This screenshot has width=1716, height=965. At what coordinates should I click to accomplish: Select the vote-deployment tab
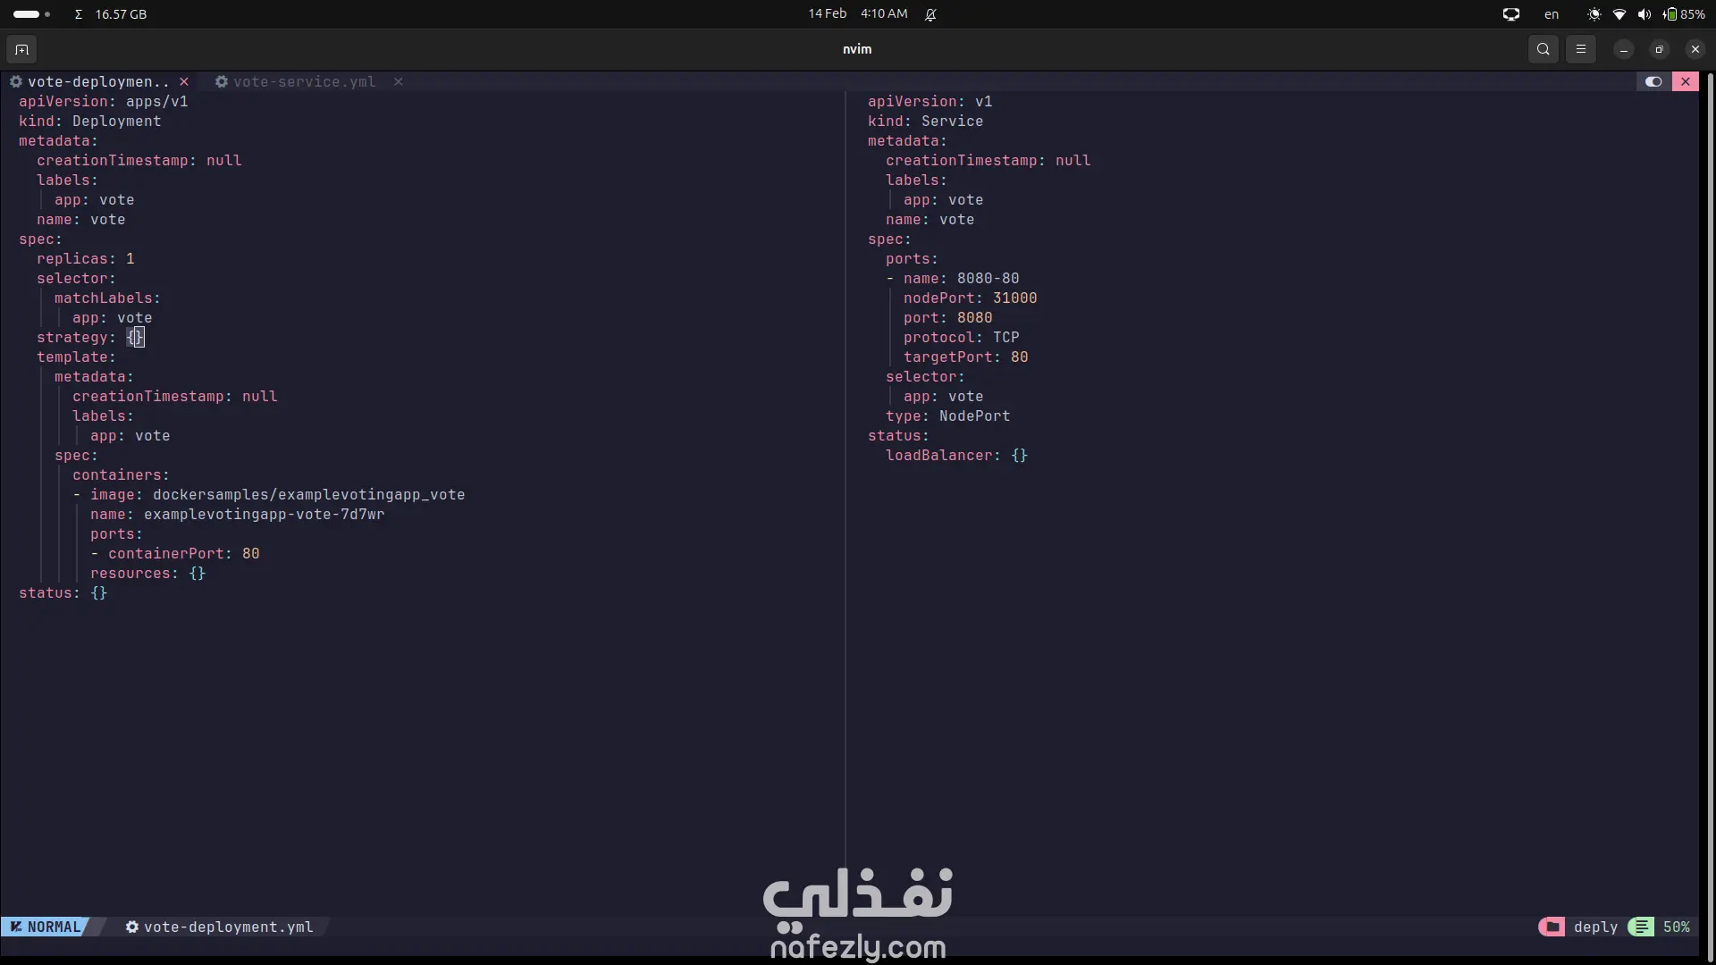click(x=97, y=81)
